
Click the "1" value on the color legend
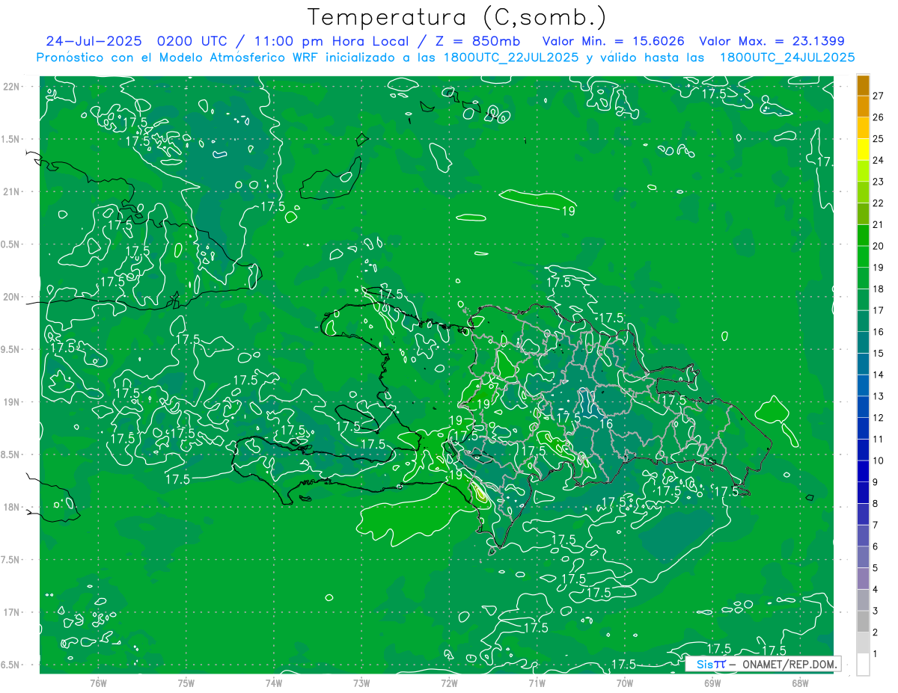tap(876, 654)
